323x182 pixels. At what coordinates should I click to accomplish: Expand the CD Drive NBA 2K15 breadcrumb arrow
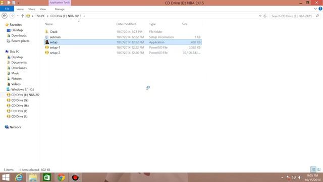(84, 16)
